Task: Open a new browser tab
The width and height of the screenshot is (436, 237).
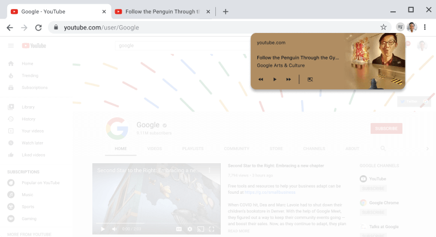Action: (x=225, y=11)
